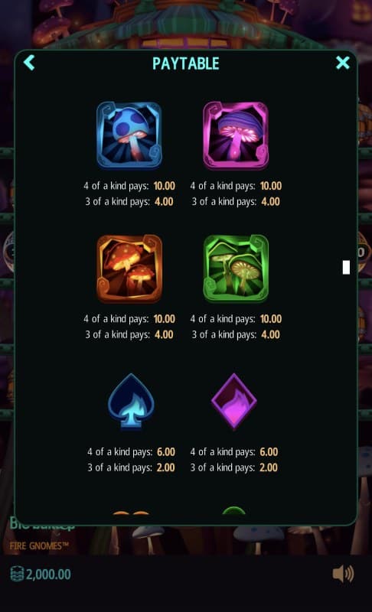
Task: Click the Fire Gnomes game title
Action: 39,545
